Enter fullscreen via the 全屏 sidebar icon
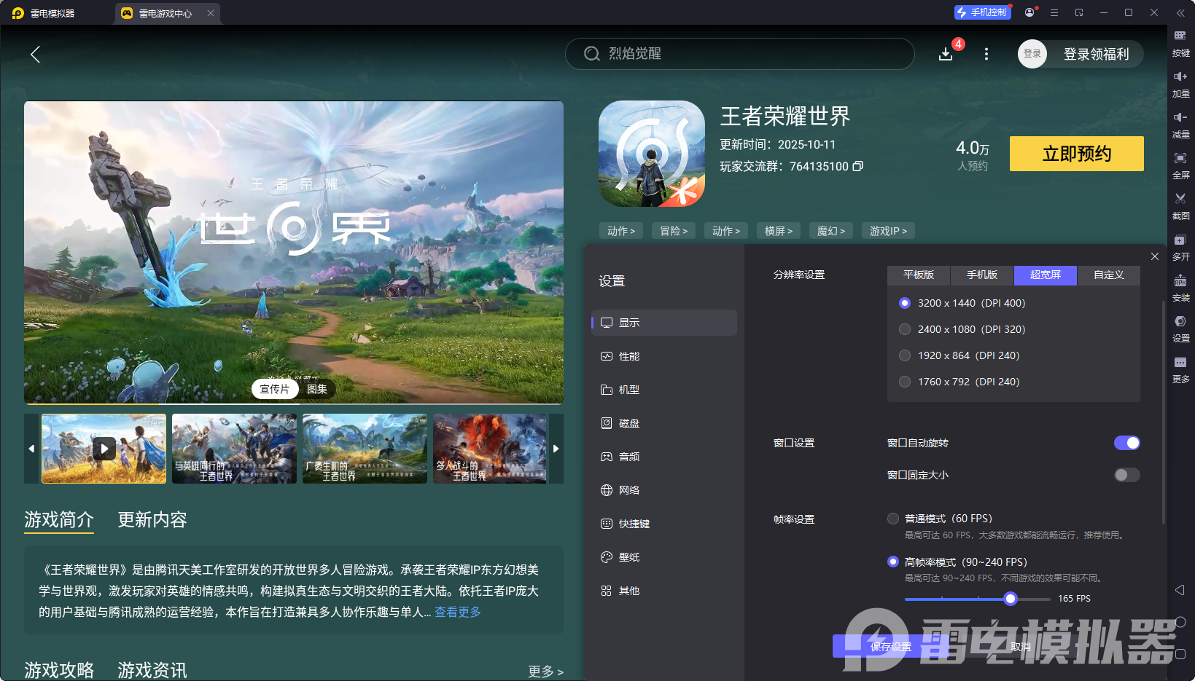 pyautogui.click(x=1181, y=166)
